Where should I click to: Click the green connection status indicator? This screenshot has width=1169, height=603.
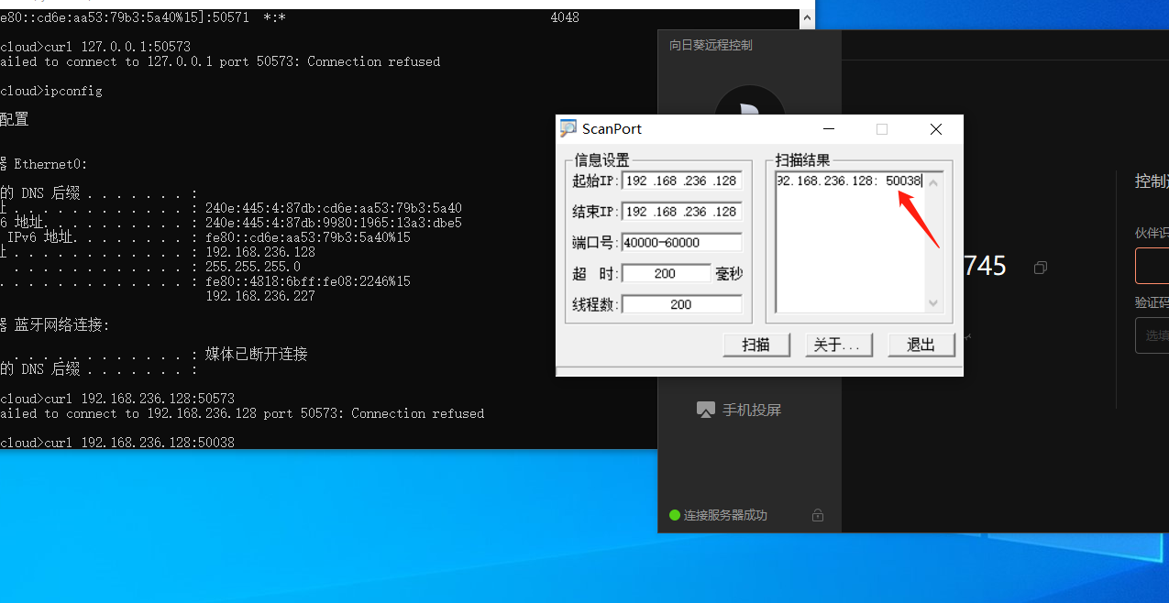tap(675, 515)
